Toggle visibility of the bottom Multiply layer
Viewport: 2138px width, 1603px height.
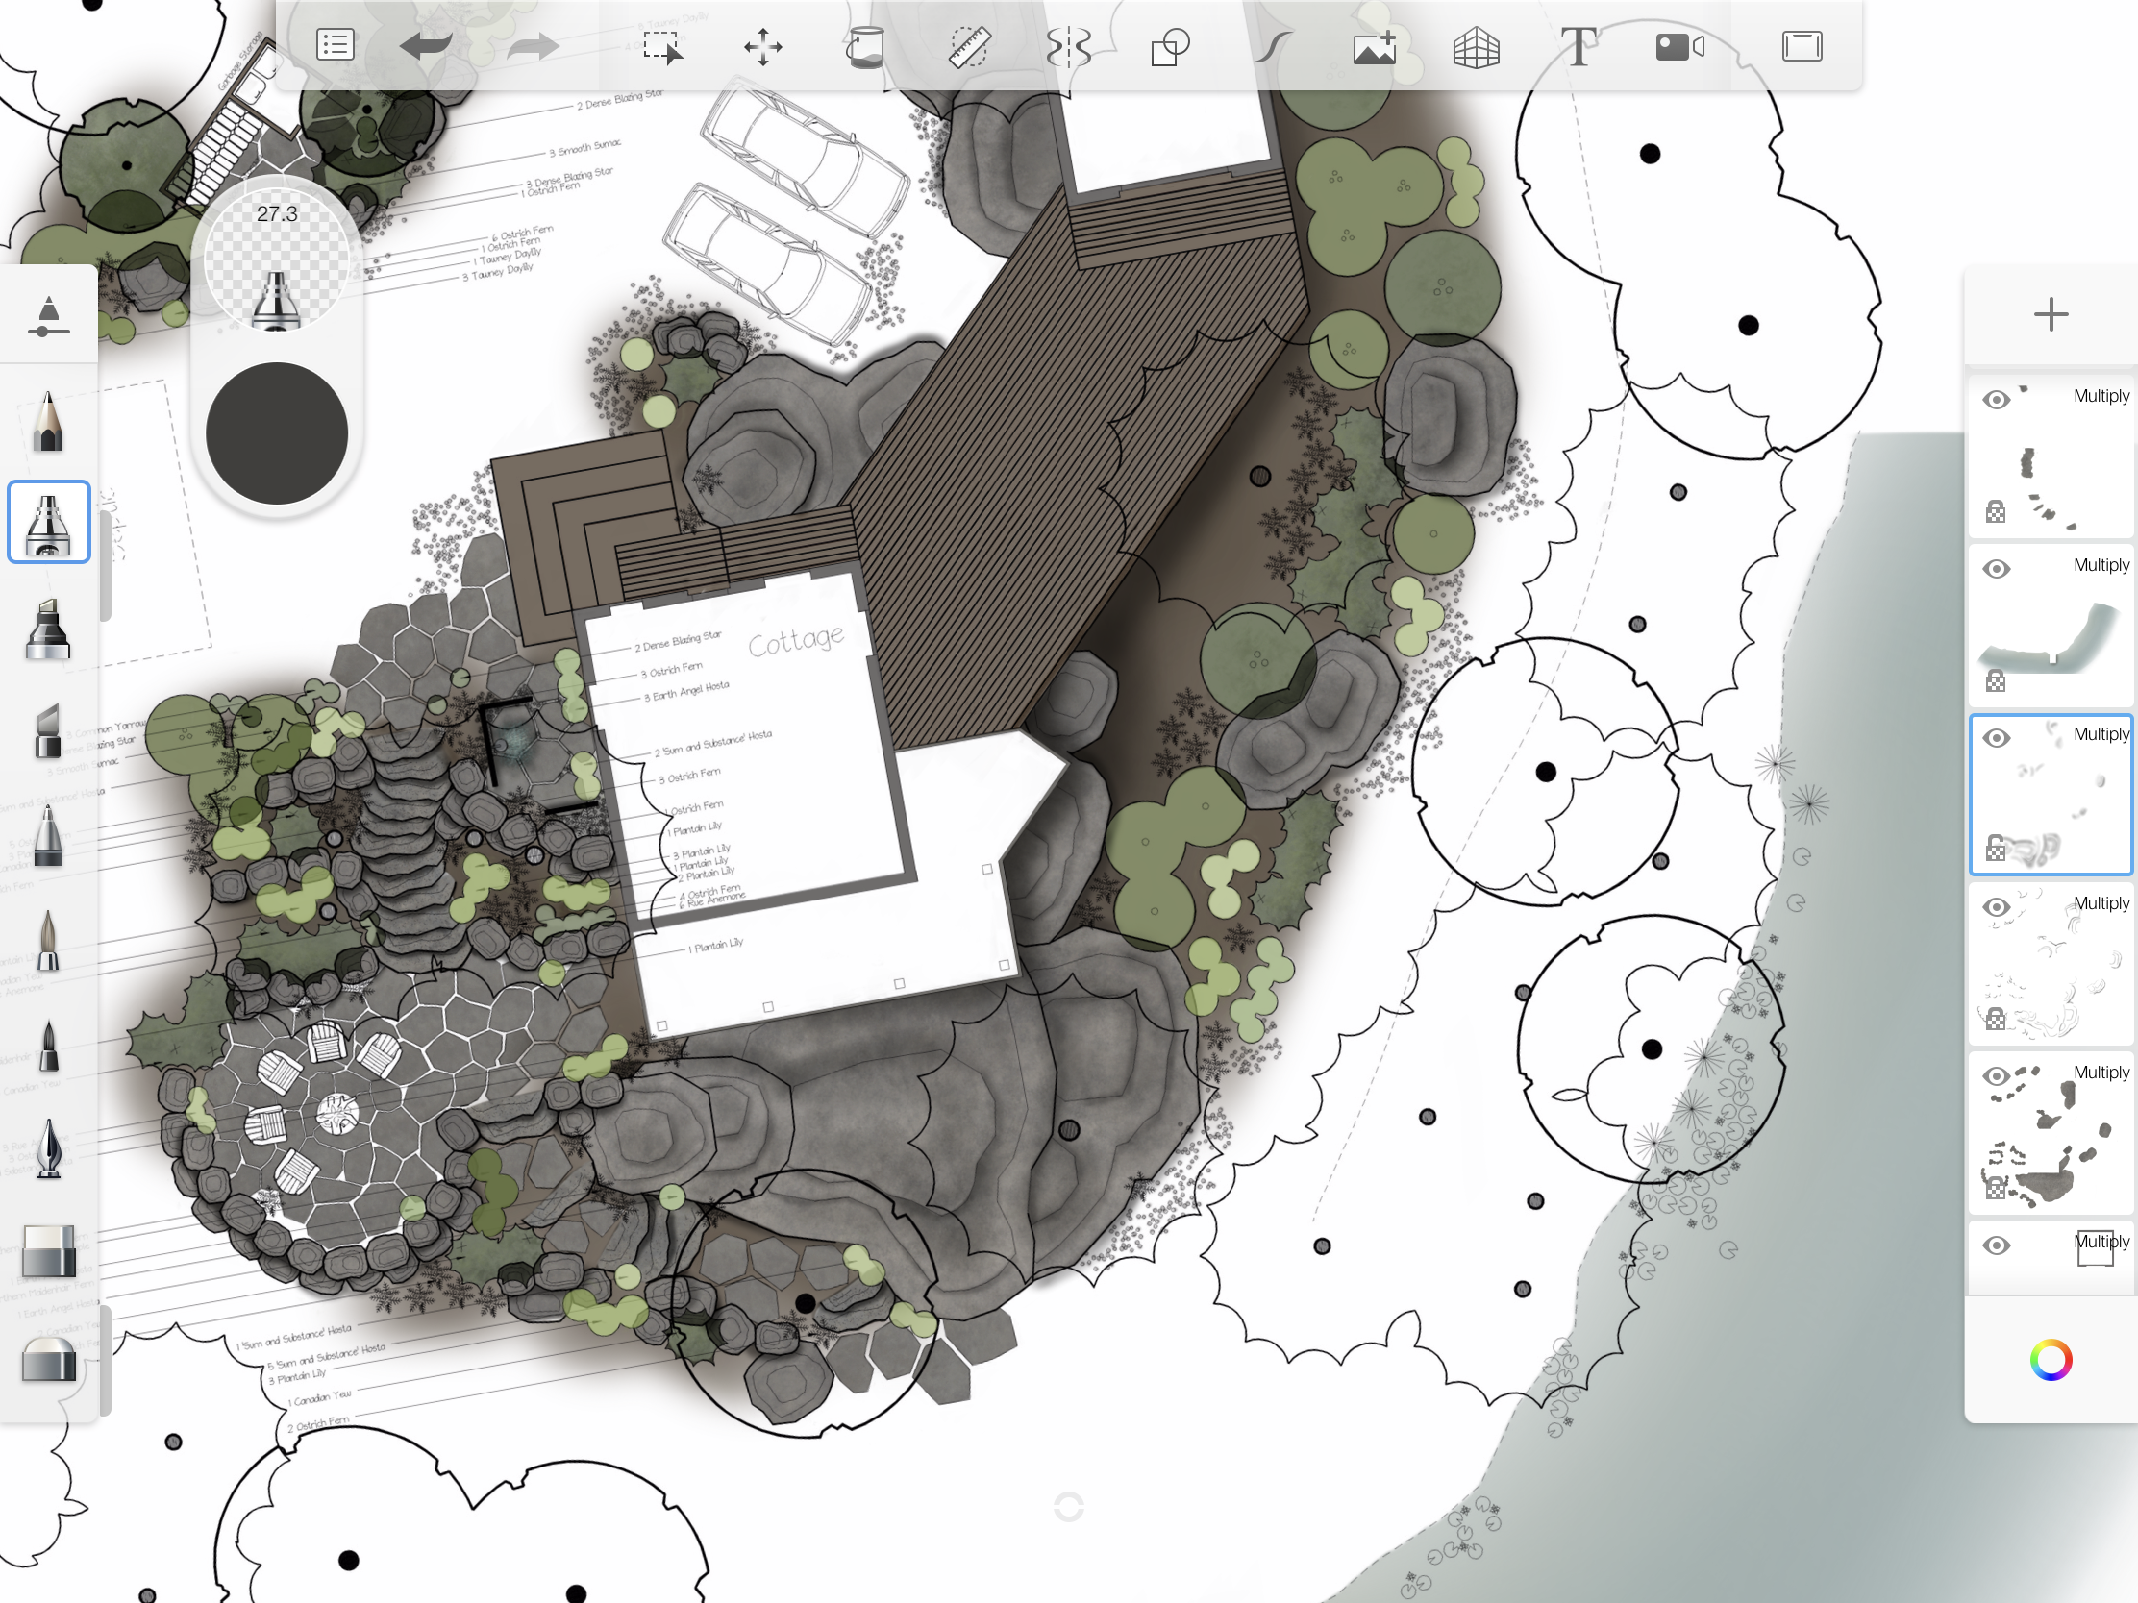click(x=1997, y=1244)
